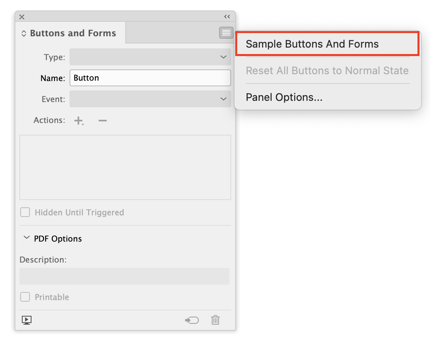Viewport: 430px width, 342px height.
Task: Collapse the PDF Options section
Action: point(26,238)
